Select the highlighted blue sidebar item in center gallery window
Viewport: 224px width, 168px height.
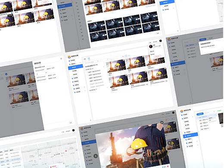pos(75,67)
